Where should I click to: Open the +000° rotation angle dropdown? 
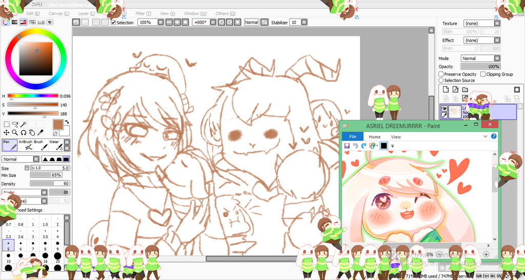point(213,22)
